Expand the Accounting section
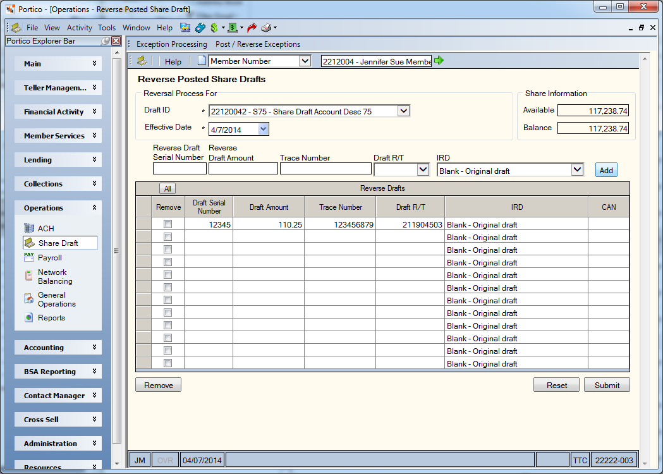Screen dimensions: 663x474 pyautogui.click(x=58, y=347)
